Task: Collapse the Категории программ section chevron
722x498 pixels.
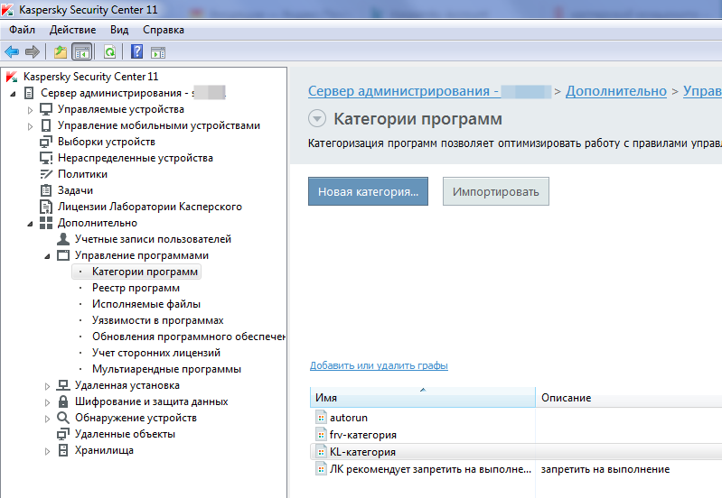Action: point(316,119)
